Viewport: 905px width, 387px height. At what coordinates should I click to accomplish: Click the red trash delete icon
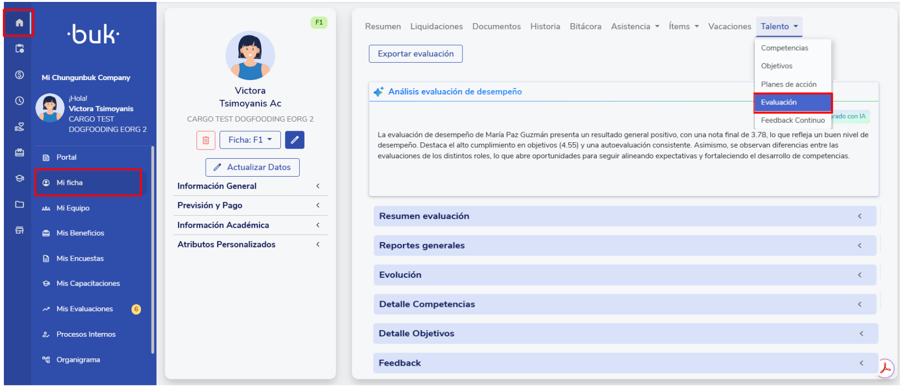(206, 140)
